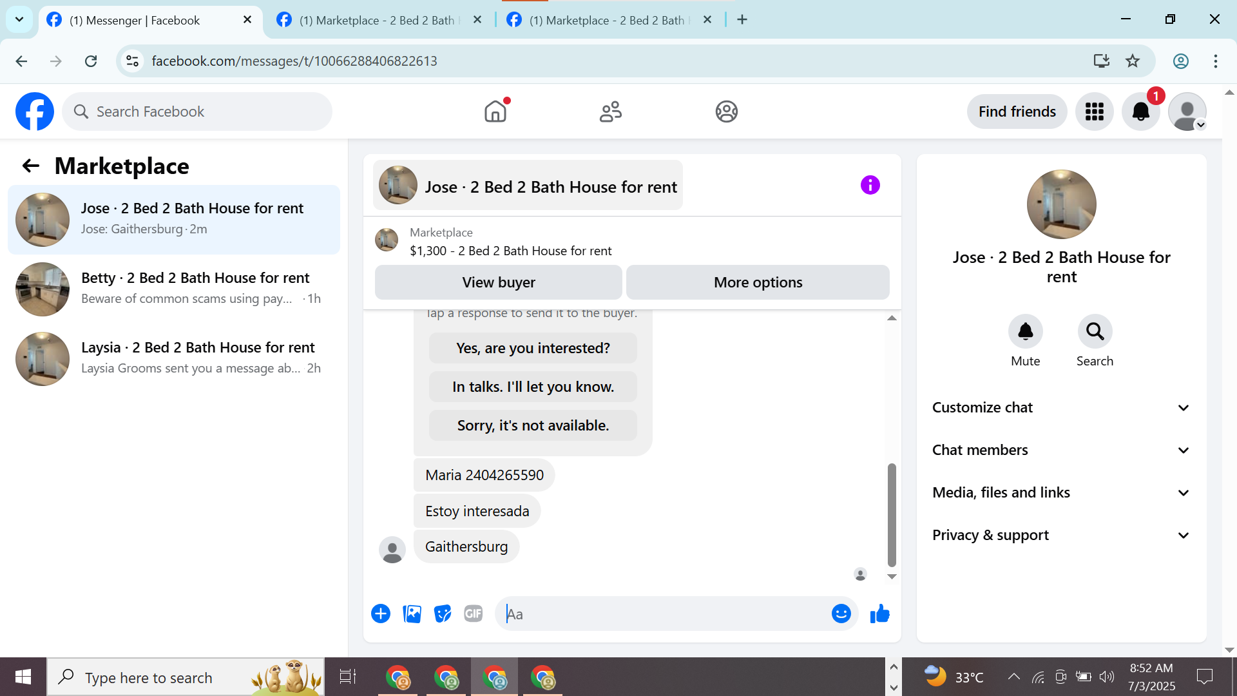Open more actions plus icon

tap(381, 614)
